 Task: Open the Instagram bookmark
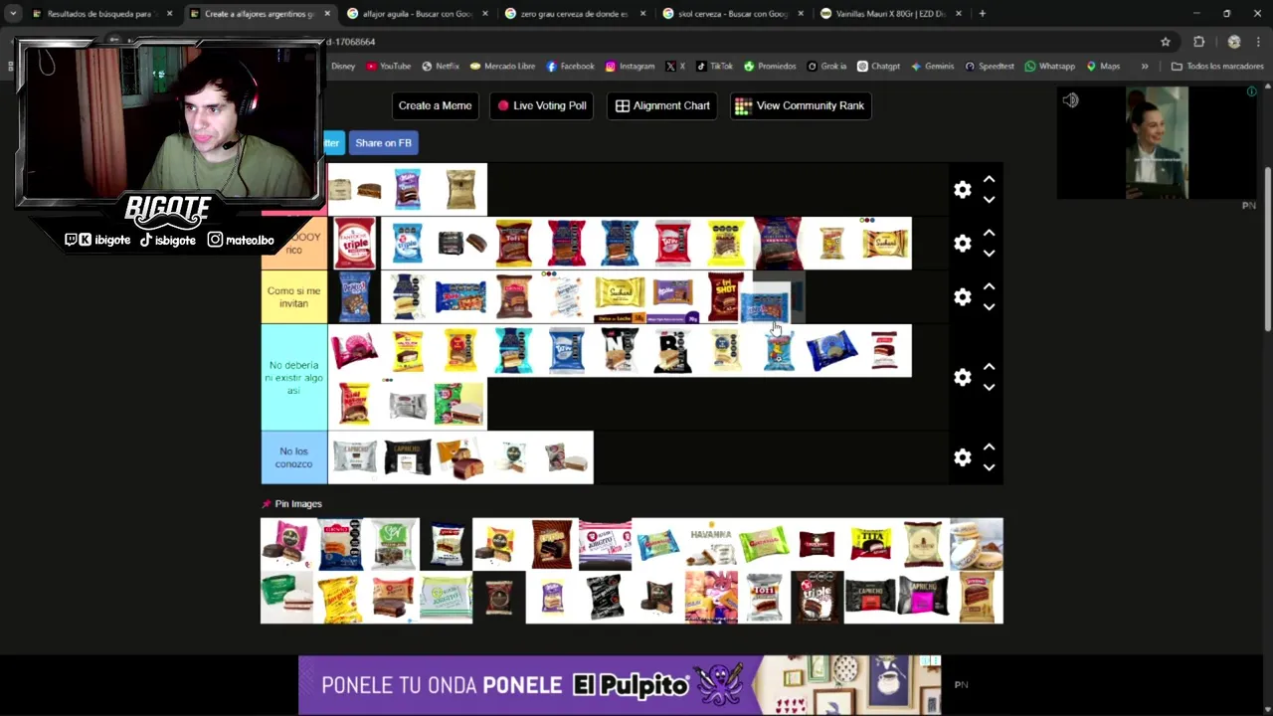(630, 67)
